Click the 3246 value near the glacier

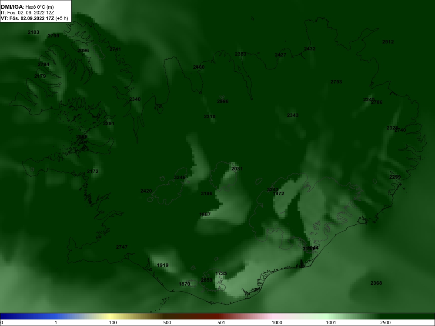pos(180,177)
